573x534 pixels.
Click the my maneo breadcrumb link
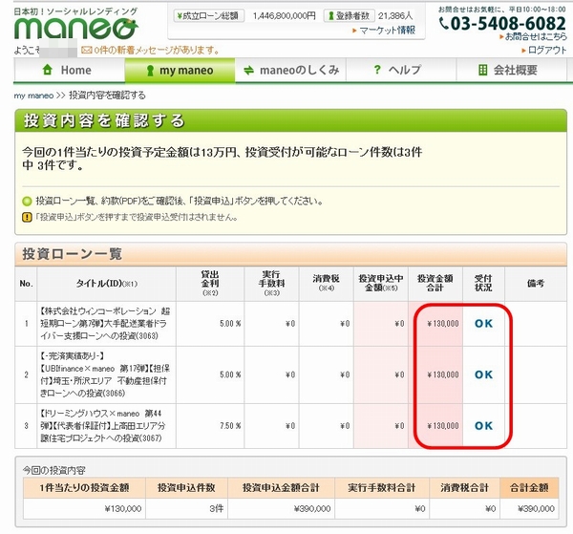pos(33,96)
